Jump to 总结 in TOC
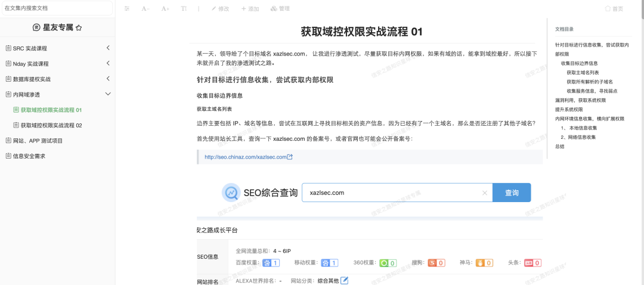Viewport: 644px width, 285px height. coord(559,146)
